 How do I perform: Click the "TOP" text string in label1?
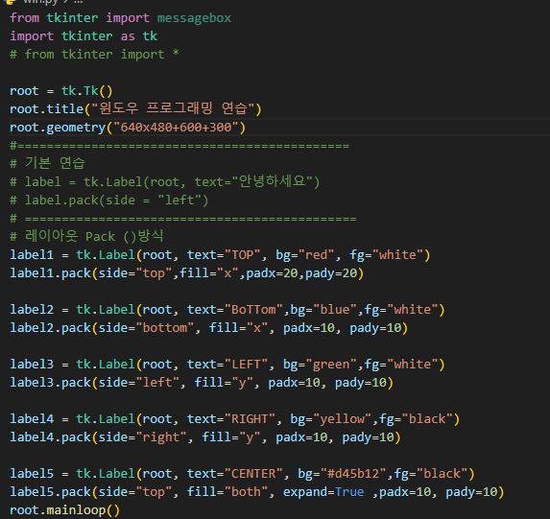242,255
